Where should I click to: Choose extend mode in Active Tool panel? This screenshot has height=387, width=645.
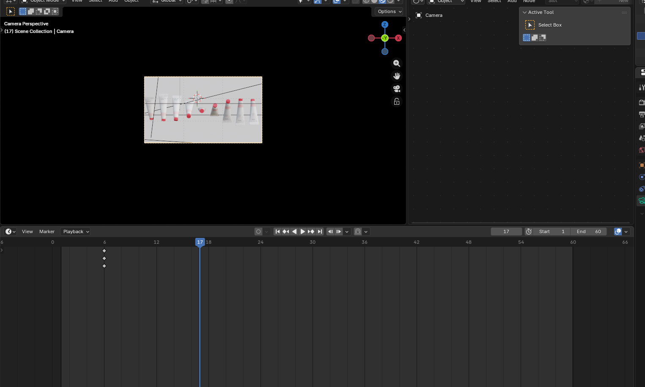coord(535,38)
